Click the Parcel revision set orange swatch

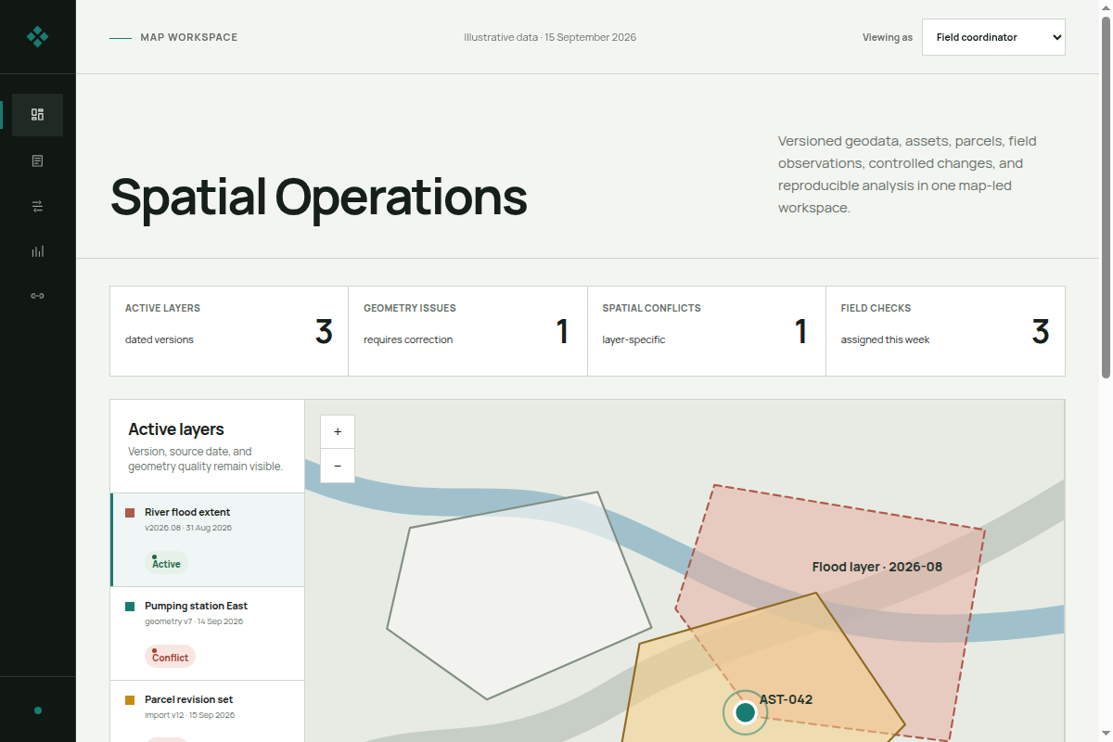point(130,700)
